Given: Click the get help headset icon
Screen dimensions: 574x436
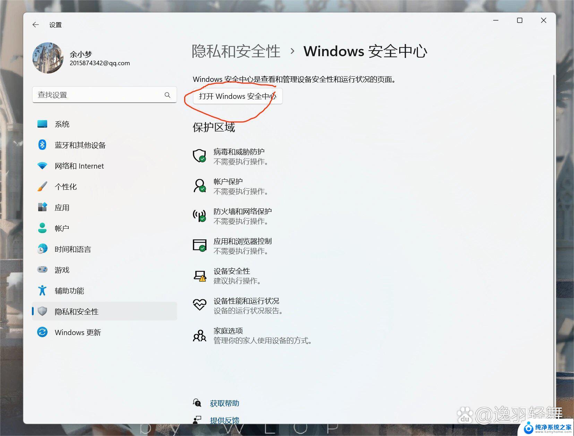Looking at the screenshot, I should [x=197, y=403].
